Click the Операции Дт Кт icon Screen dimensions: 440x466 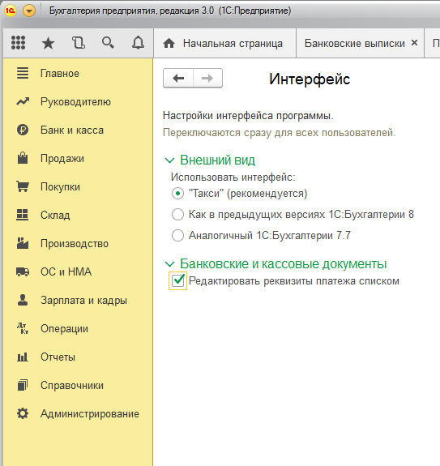click(23, 328)
